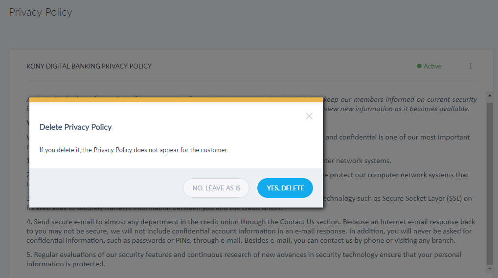Click the policy scrollbar down arrow

point(490,268)
